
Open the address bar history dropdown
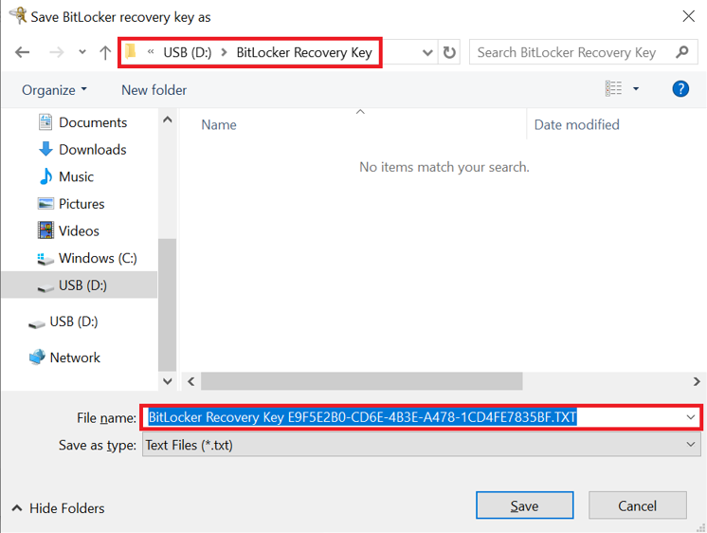(427, 53)
